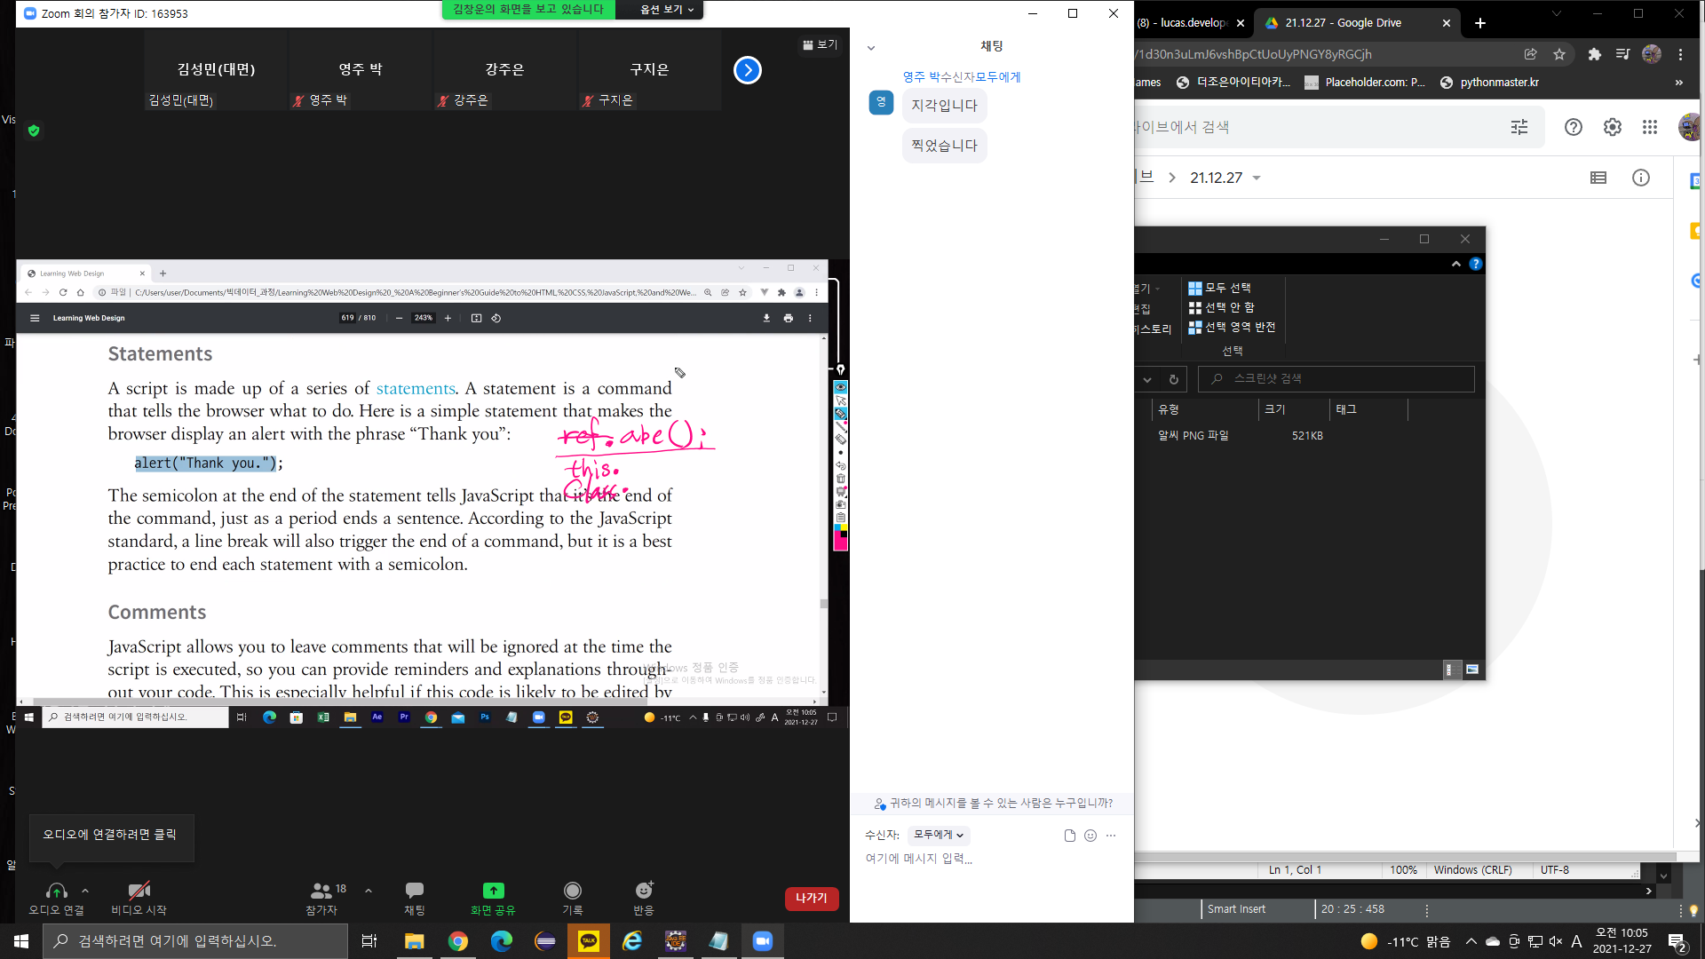Screen dimensions: 1705x959
Task: Open Google apps grid icon
Action: pyautogui.click(x=1650, y=127)
